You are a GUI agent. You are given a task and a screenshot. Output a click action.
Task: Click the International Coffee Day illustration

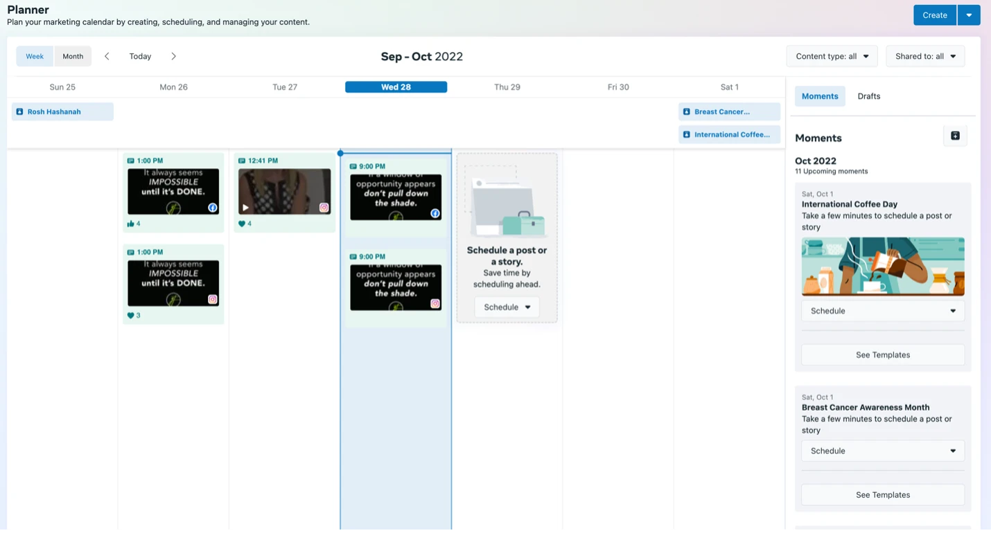click(883, 266)
